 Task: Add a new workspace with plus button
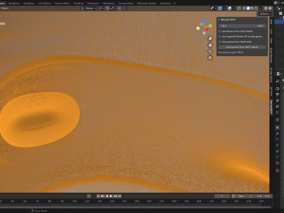175,4
